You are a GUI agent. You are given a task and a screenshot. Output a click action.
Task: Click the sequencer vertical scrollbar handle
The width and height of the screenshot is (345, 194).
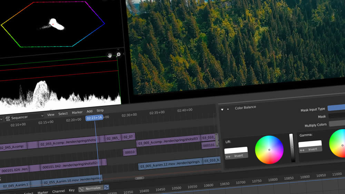point(217,140)
